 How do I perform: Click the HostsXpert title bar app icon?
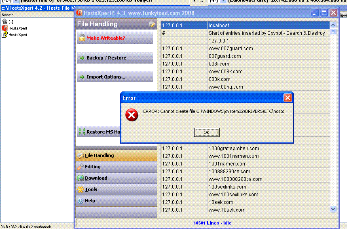pyautogui.click(x=79, y=13)
